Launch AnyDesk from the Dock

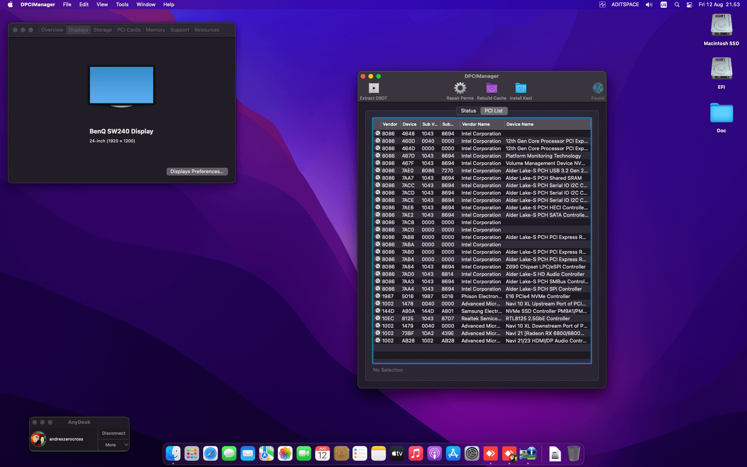490,453
